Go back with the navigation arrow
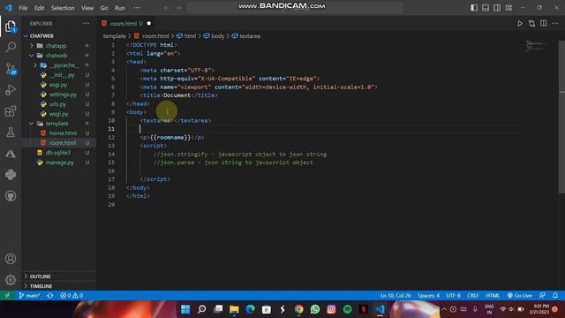 (166, 8)
